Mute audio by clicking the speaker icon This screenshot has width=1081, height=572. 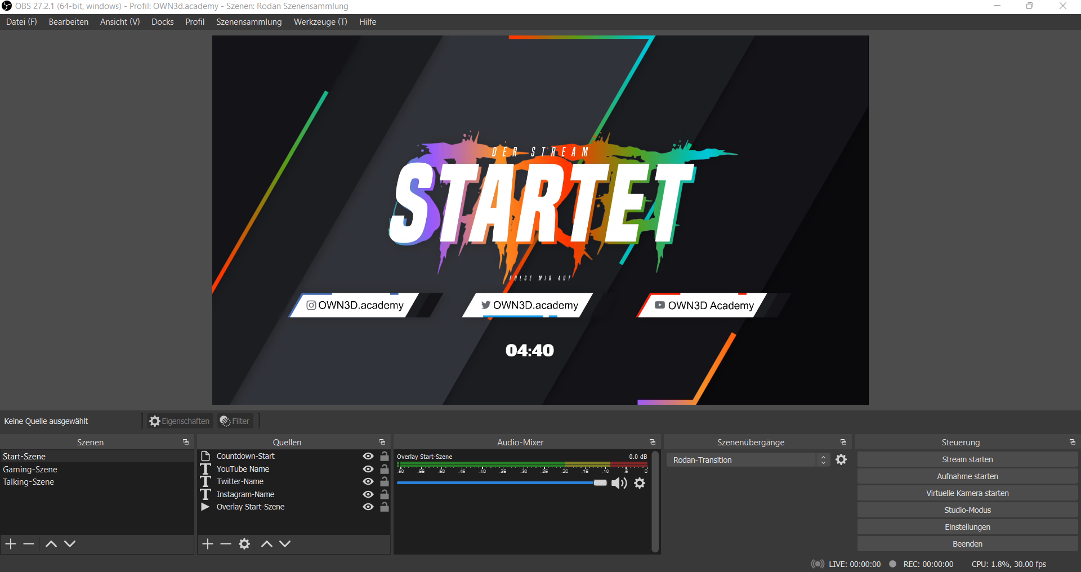coord(619,483)
